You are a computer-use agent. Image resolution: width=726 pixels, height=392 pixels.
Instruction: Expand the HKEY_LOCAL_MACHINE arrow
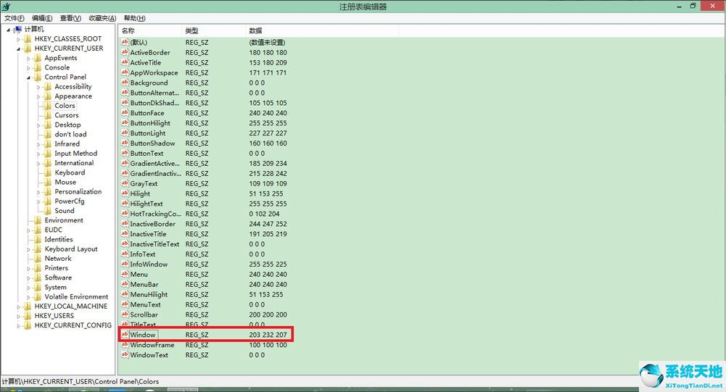[19, 306]
